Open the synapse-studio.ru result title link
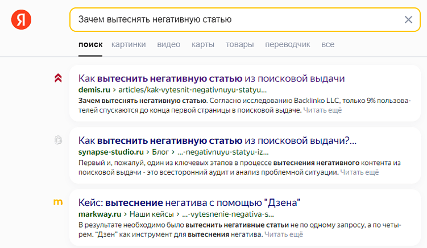The height and width of the screenshot is (248, 427). click(x=217, y=140)
